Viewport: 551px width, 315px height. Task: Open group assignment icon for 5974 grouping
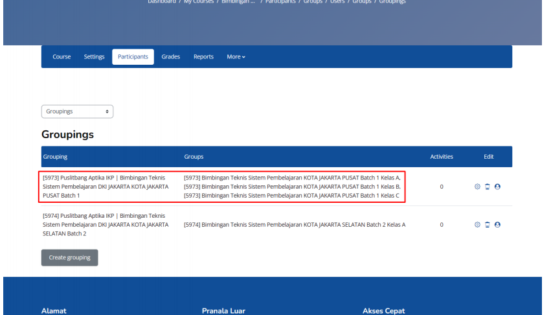point(497,225)
